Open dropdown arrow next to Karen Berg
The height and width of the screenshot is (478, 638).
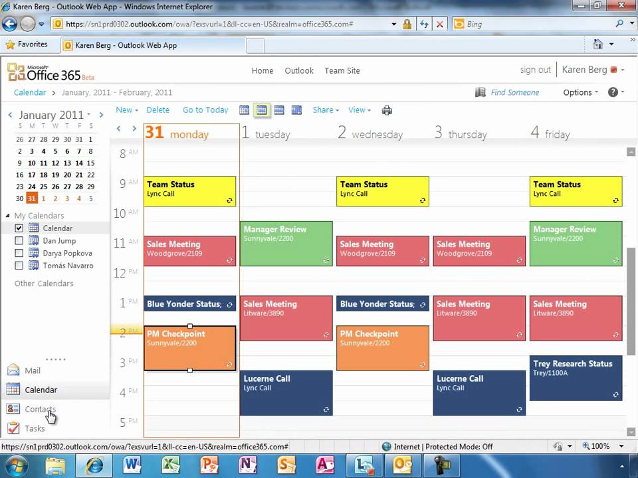coord(623,70)
